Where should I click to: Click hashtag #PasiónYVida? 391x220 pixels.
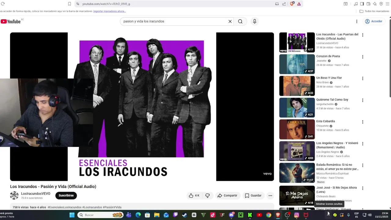112,207
